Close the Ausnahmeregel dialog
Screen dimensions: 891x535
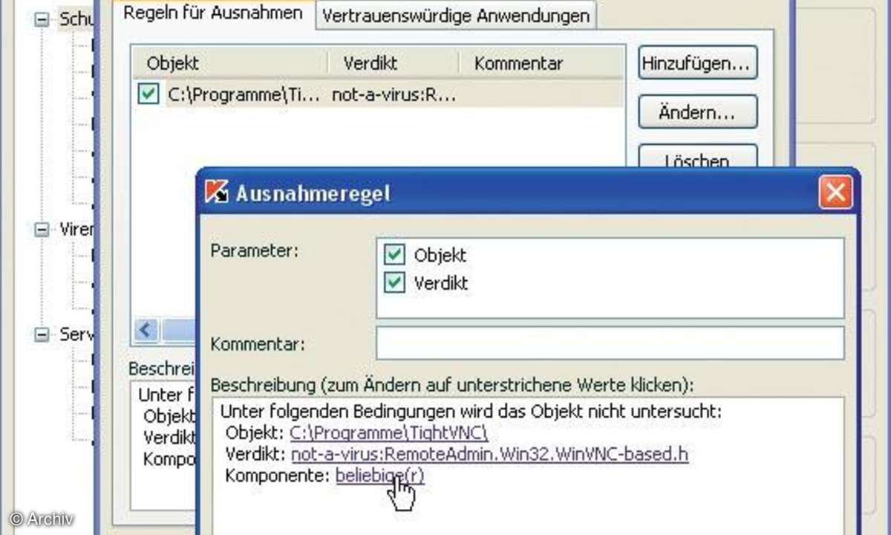click(x=835, y=193)
